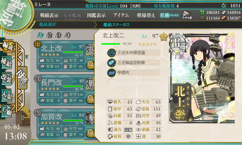The height and width of the screenshot is (145, 242).
Task: Open the アイテム屋 shop icon
Action: pyautogui.click(x=187, y=15)
